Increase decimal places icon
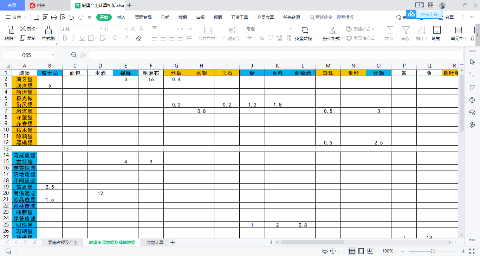 point(279,38)
